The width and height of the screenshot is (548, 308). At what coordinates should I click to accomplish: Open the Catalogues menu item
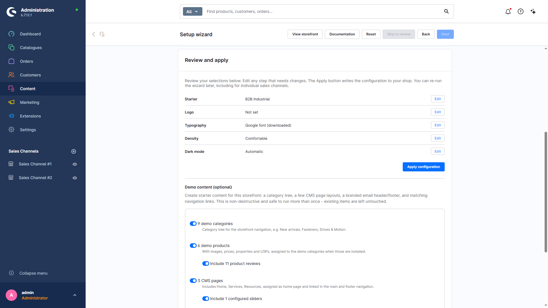point(43,48)
